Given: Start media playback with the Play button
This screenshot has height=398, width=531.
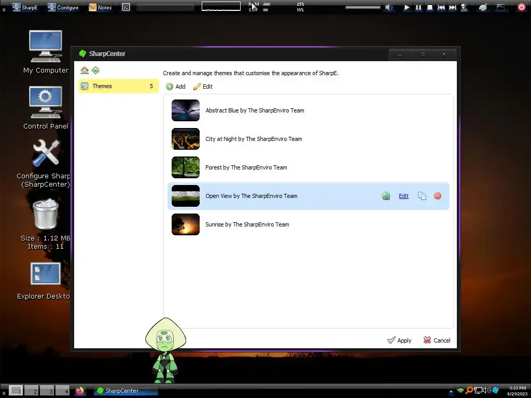Looking at the screenshot, I should tap(407, 7).
